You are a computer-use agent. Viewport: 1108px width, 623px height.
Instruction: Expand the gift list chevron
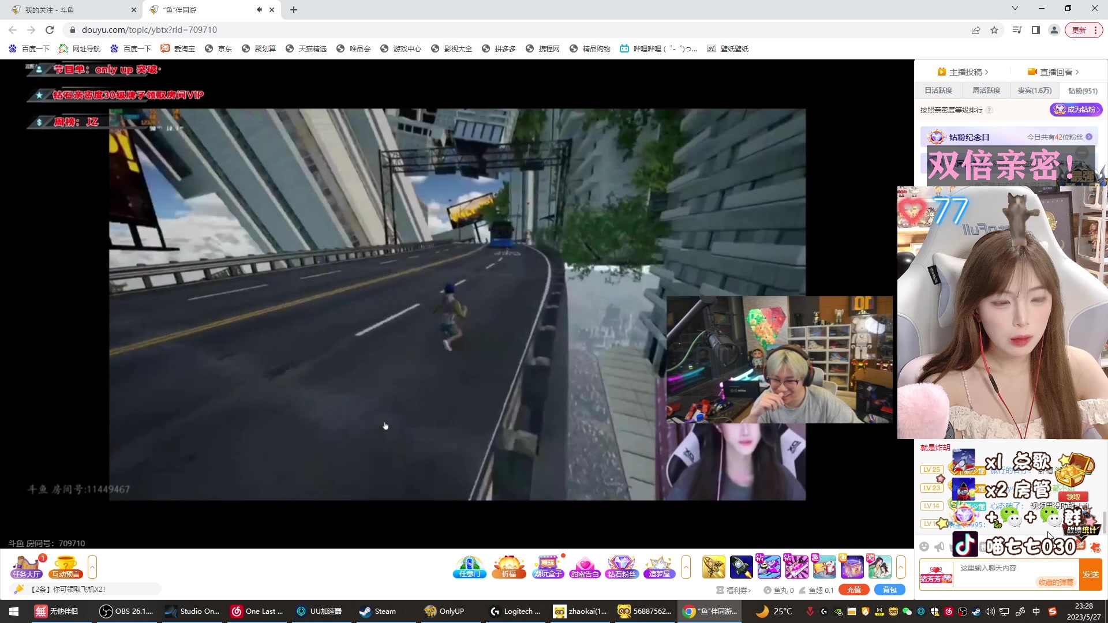click(901, 567)
